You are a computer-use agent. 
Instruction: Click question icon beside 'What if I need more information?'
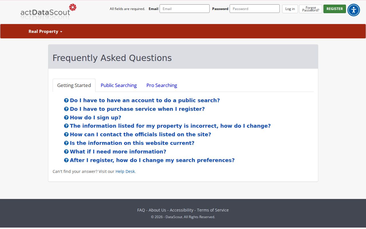coord(66,152)
